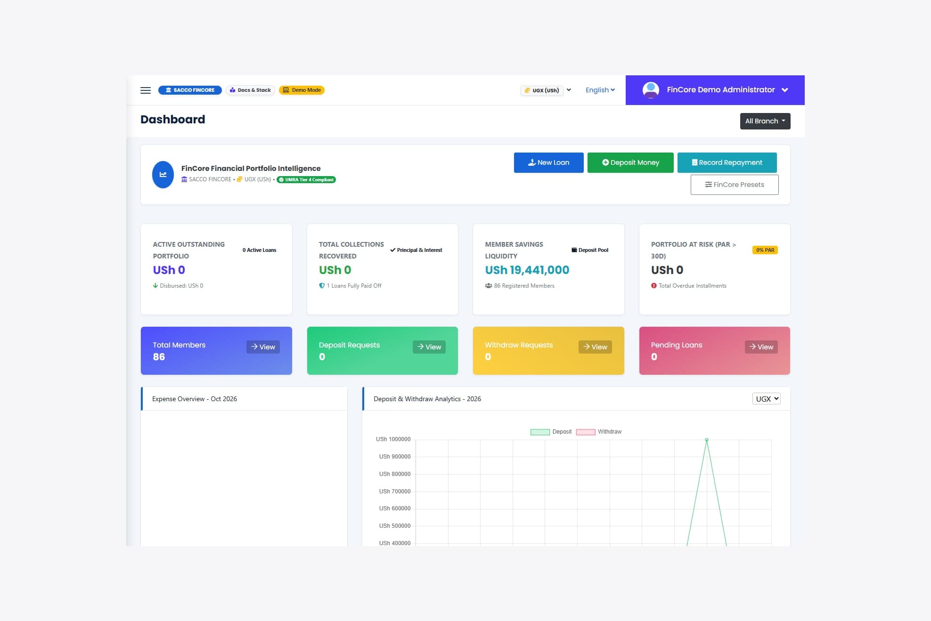View the Total Members list
The height and width of the screenshot is (621, 931).
pyautogui.click(x=263, y=347)
